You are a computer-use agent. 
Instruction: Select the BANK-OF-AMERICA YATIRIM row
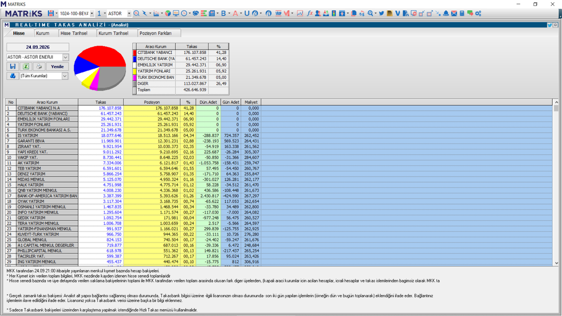(x=278, y=196)
